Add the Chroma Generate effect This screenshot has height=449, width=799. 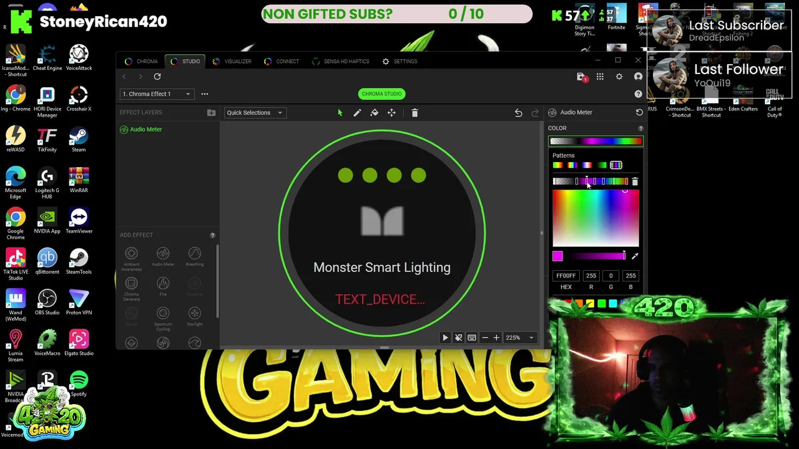tap(132, 289)
